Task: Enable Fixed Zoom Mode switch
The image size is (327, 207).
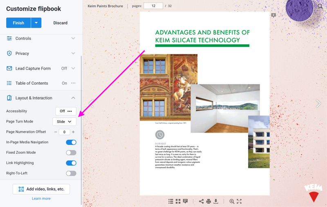Action: coord(71,153)
